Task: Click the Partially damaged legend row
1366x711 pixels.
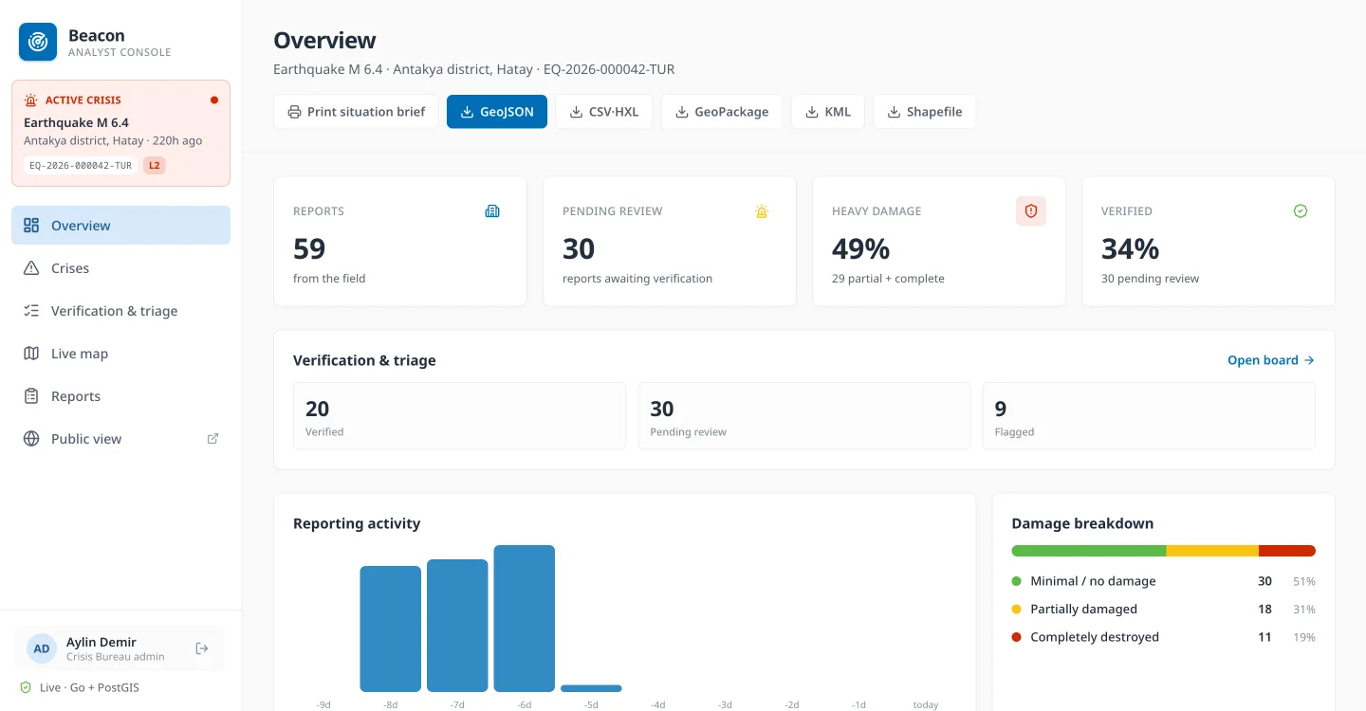Action: tap(1164, 610)
